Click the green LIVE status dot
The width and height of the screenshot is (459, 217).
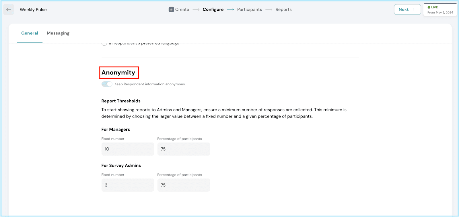[x=429, y=7]
